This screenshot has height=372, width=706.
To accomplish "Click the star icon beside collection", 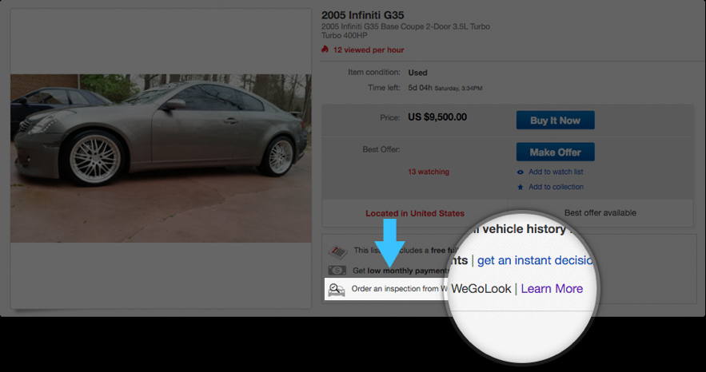I will tap(521, 188).
